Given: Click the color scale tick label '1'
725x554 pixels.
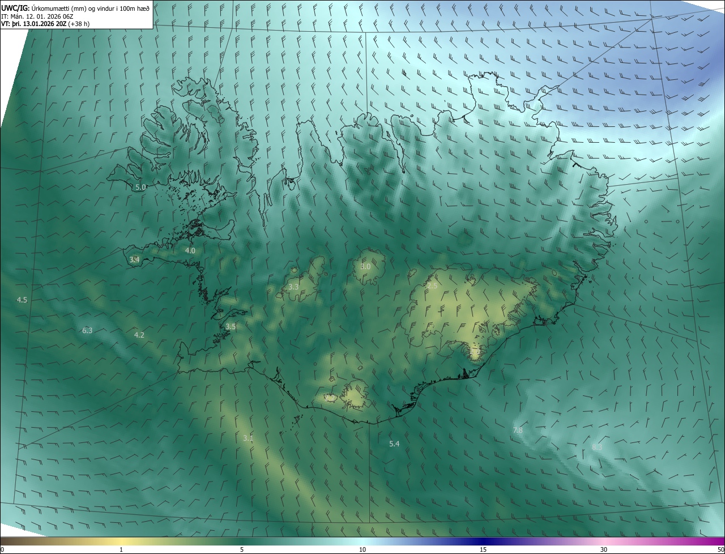Looking at the screenshot, I should point(121,550).
